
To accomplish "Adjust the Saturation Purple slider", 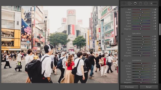I will pos(141,53).
